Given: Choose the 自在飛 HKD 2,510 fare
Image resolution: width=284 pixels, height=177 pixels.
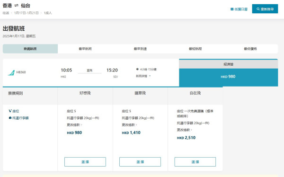Looking at the screenshot, I should point(195,162).
